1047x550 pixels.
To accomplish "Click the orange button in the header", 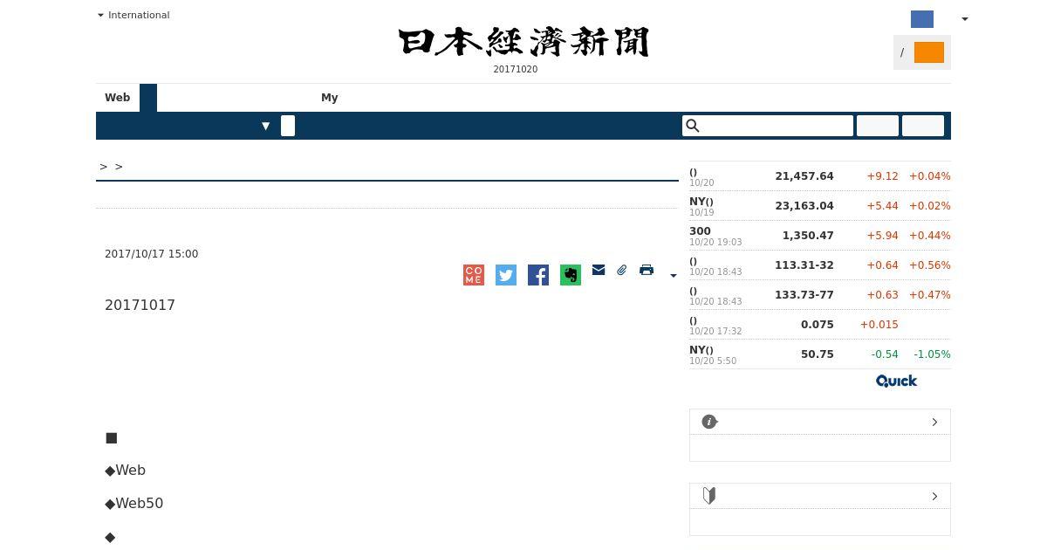I will click(929, 52).
